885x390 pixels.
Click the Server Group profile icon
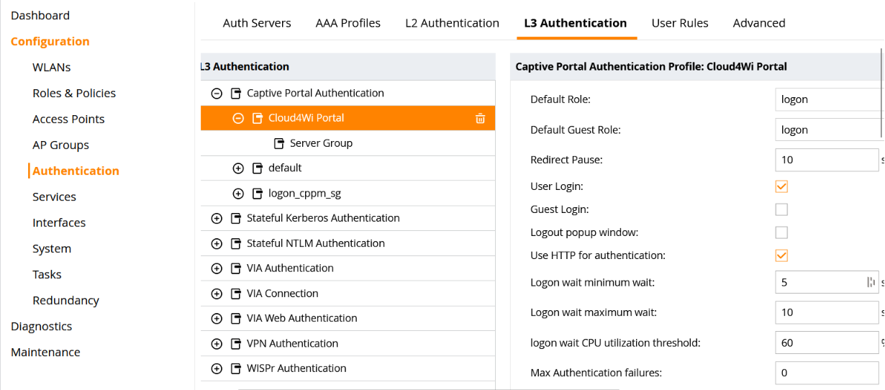tap(279, 143)
